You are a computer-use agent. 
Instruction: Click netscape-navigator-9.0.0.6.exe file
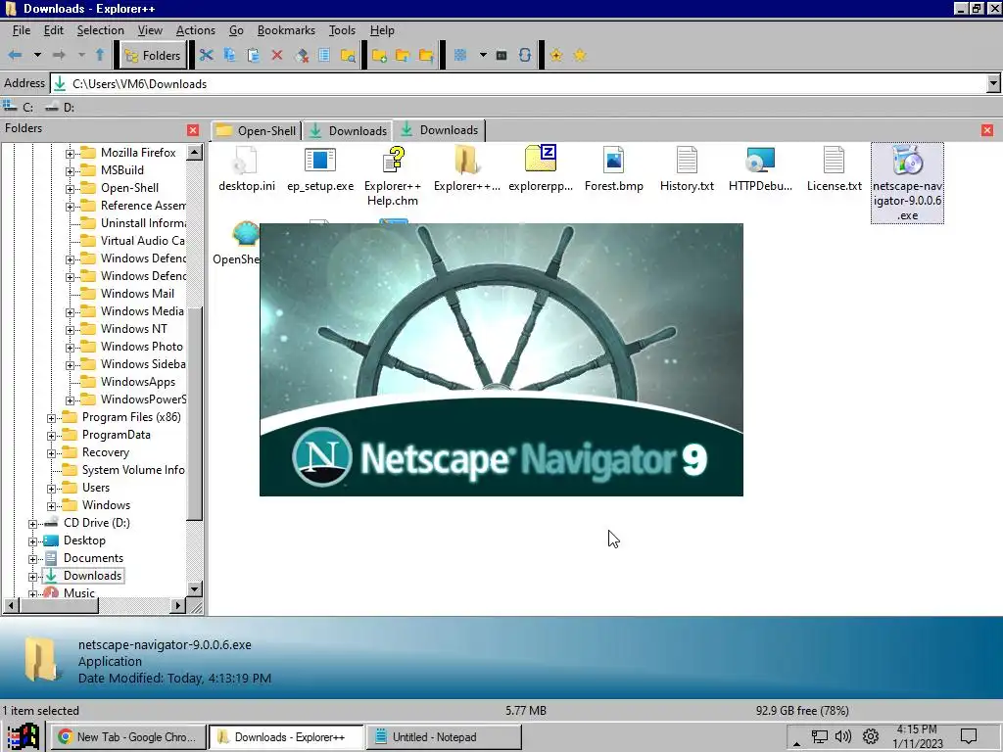click(x=907, y=183)
